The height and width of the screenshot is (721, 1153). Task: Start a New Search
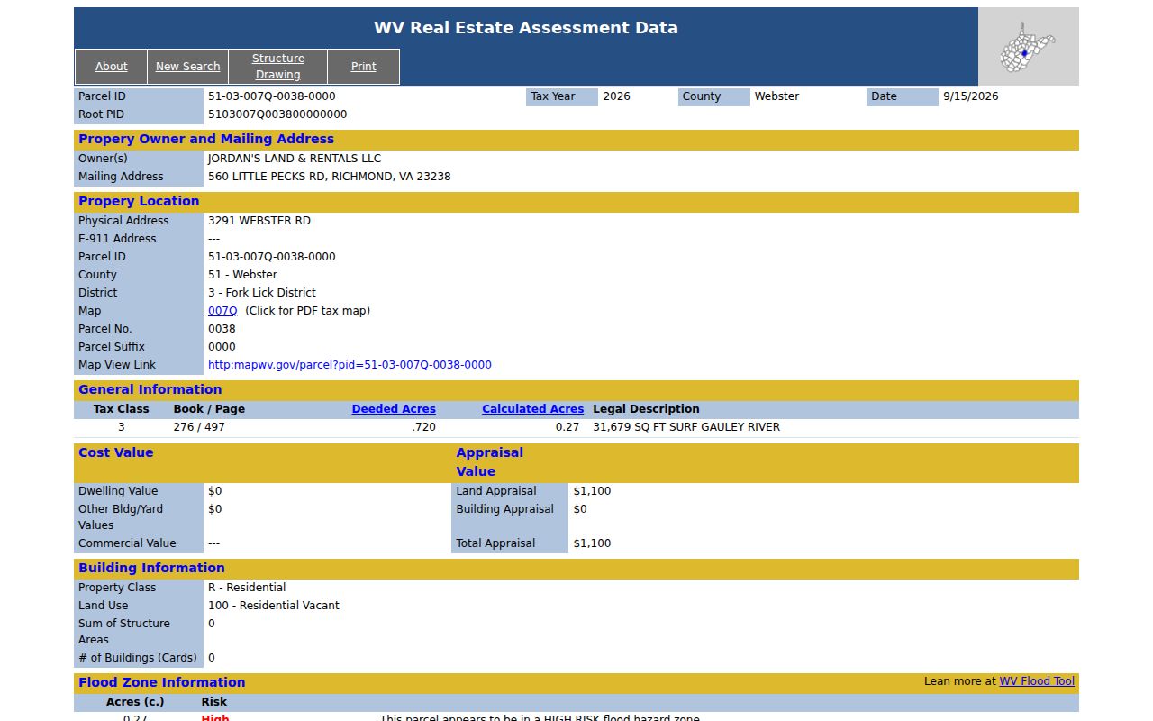point(187,67)
